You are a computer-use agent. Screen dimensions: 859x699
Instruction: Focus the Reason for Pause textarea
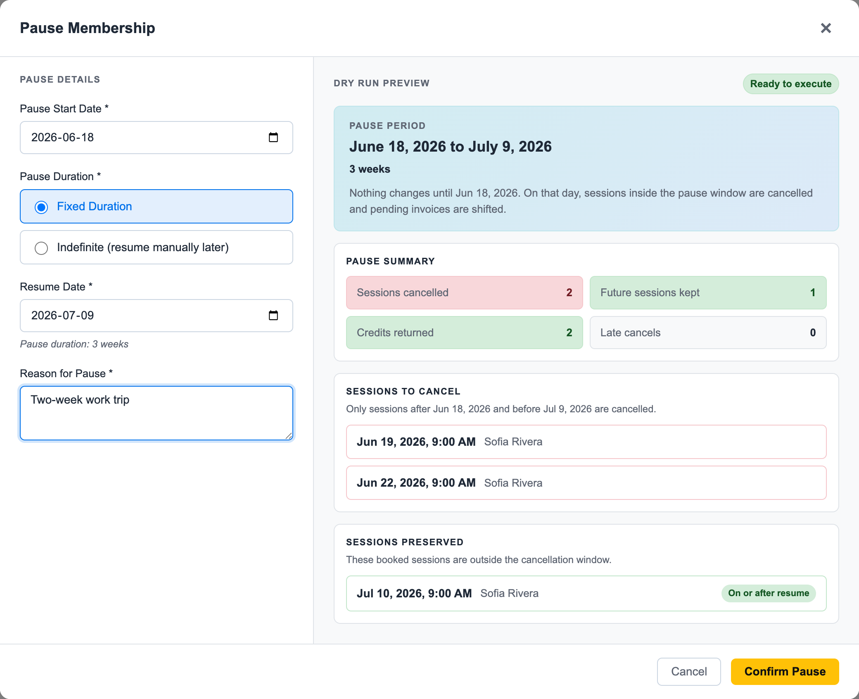pos(157,413)
